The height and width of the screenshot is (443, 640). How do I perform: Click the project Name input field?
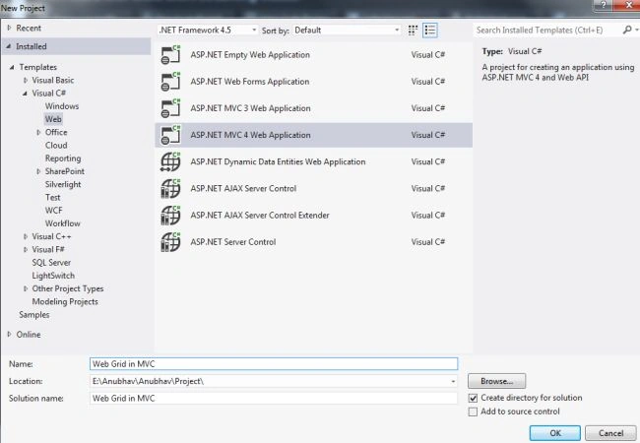pos(274,364)
